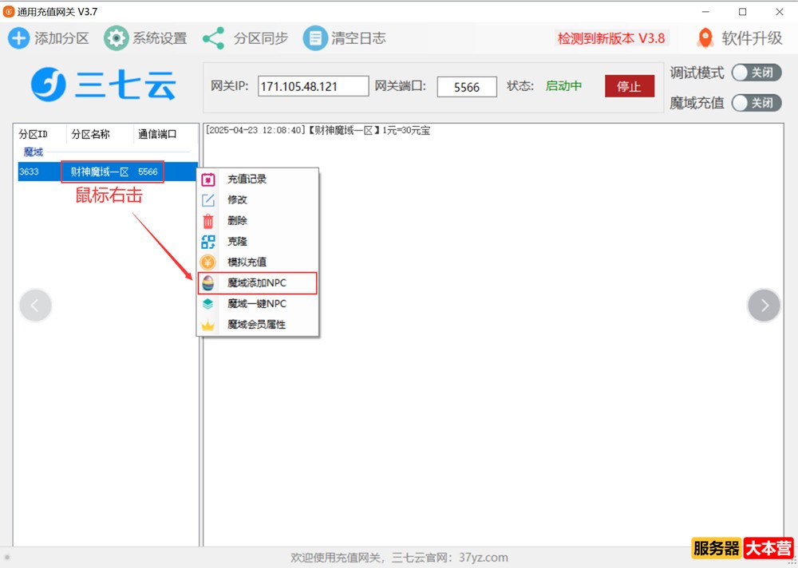
Task: Click the Clone (克隆) icon in context menu
Action: (208, 242)
